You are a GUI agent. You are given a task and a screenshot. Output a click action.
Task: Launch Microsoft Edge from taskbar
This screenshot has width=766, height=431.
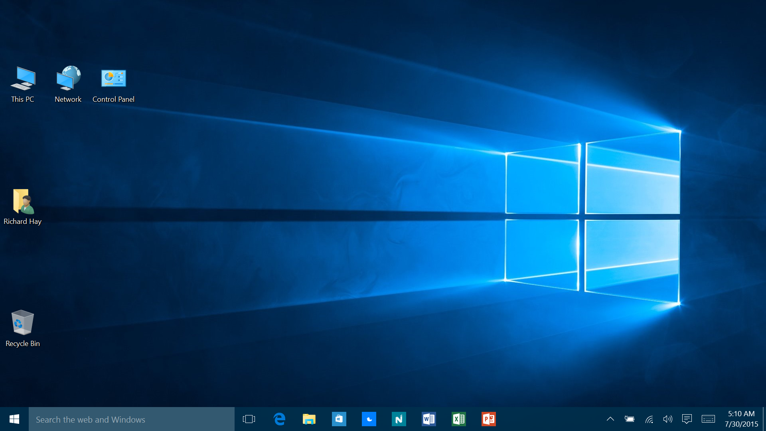click(279, 419)
